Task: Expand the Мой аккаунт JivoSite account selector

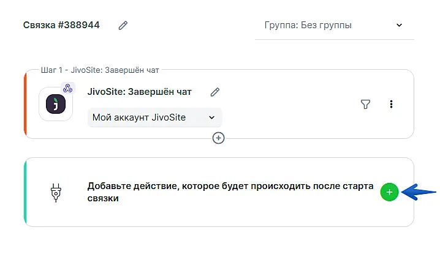Action: (154, 117)
